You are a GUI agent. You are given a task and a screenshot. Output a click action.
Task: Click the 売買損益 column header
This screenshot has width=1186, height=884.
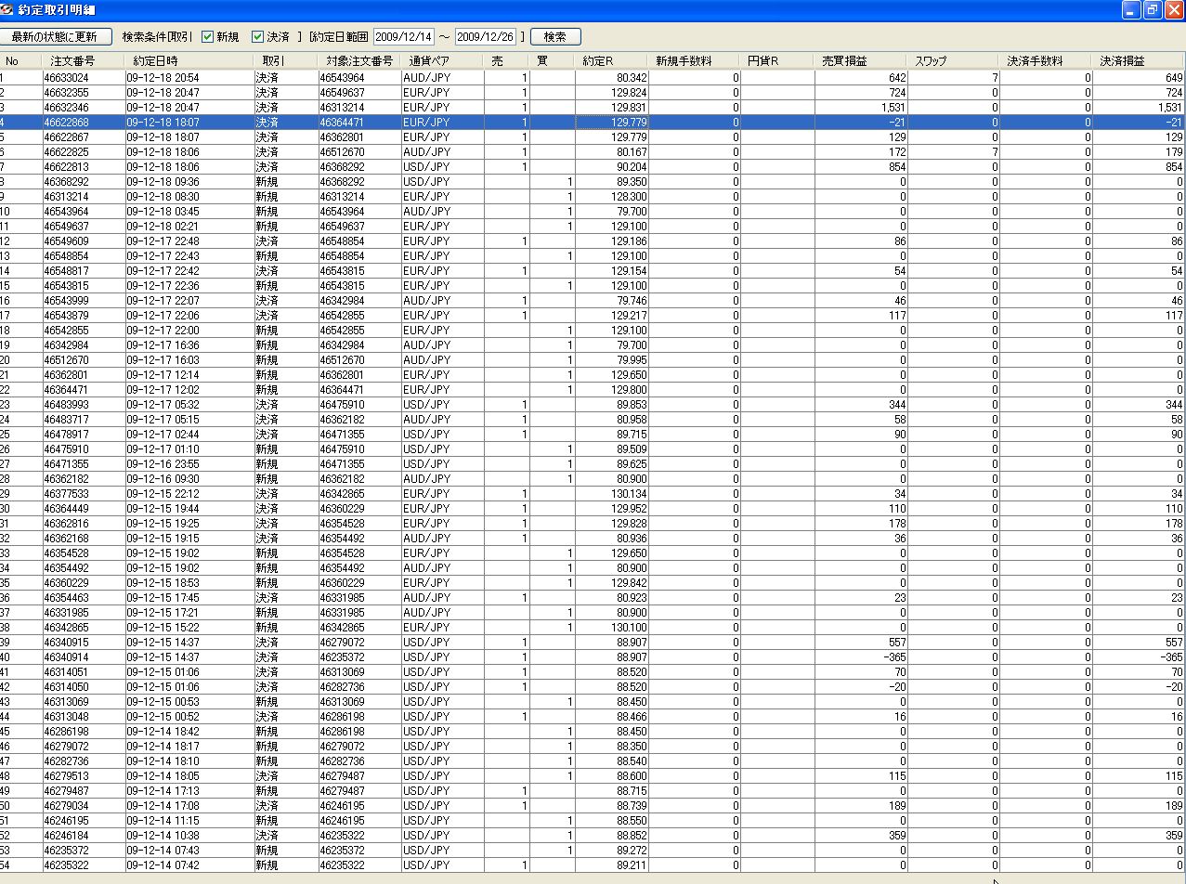click(861, 61)
